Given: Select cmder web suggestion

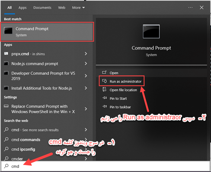Looking at the screenshot, I should point(17,159).
